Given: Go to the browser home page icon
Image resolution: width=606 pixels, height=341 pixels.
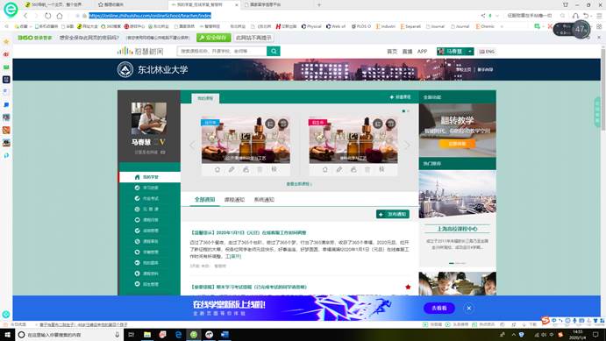Looking at the screenshot, I should [x=60, y=16].
